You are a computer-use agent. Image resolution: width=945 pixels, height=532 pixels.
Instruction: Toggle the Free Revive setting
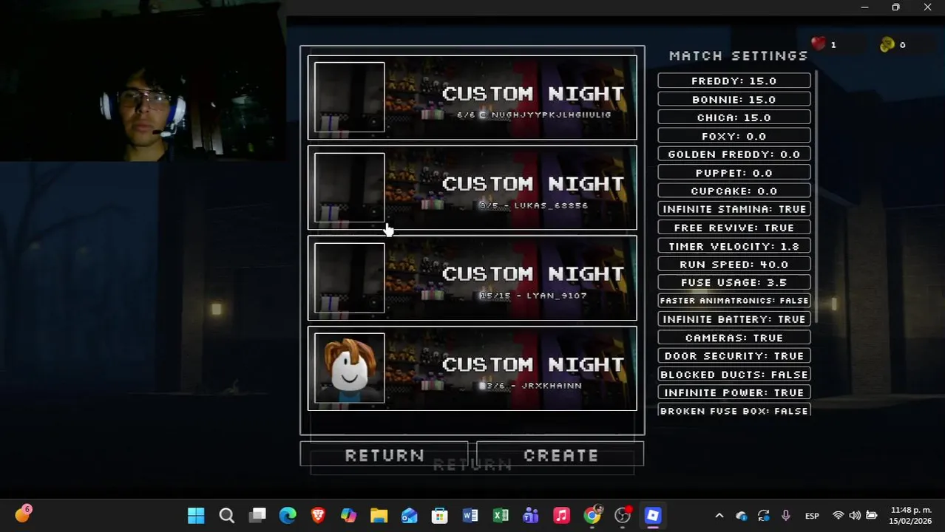pyautogui.click(x=734, y=228)
